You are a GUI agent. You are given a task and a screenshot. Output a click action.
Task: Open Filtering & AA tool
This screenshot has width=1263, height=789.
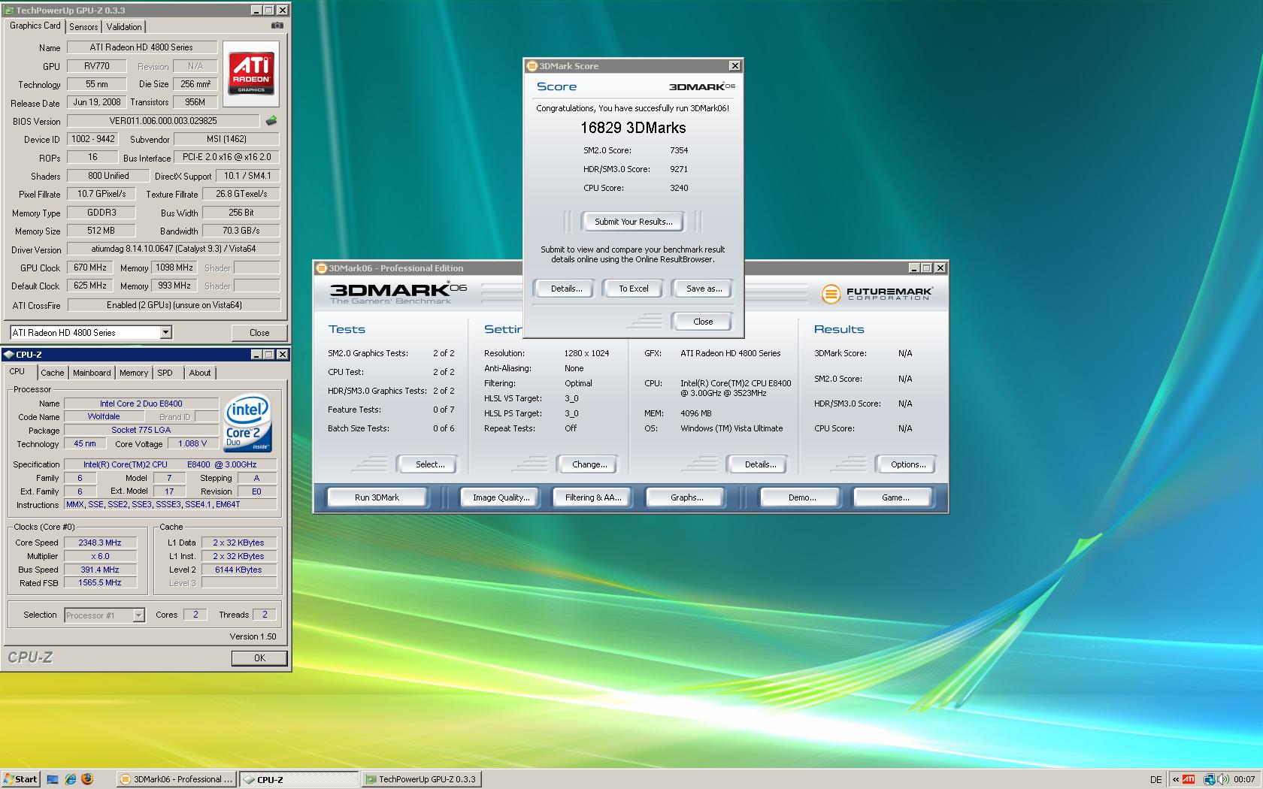592,497
